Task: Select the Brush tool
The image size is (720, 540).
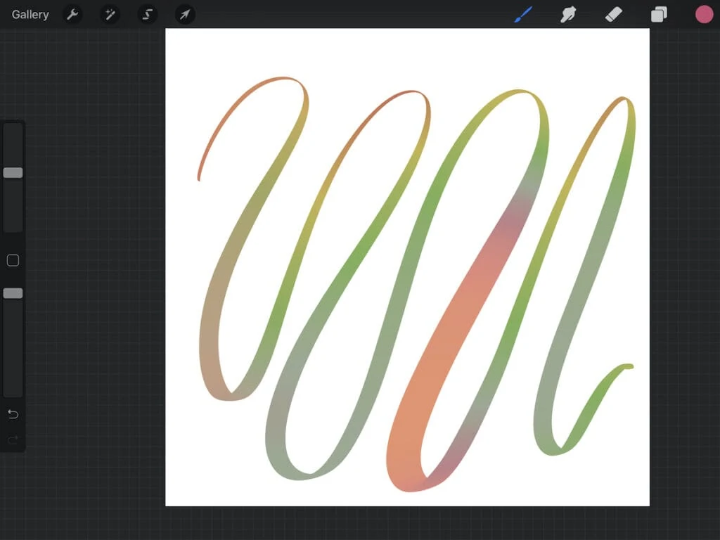Action: click(x=523, y=14)
